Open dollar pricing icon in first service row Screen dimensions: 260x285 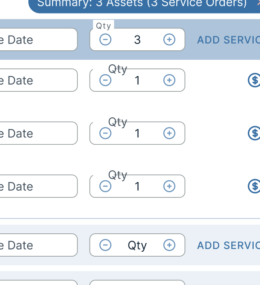254,80
